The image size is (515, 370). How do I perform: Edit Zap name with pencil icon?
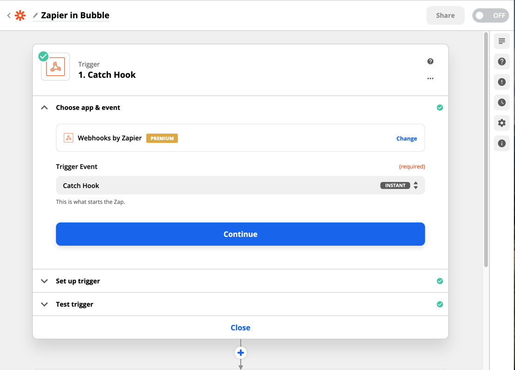click(35, 15)
